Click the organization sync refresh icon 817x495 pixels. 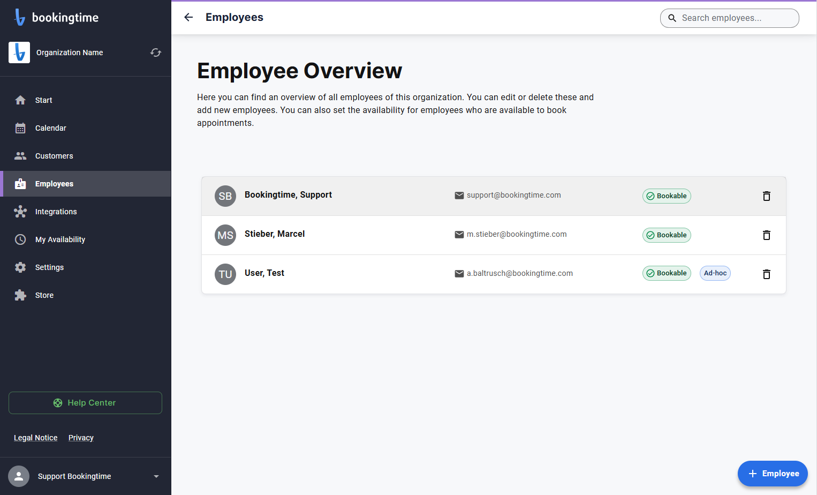pos(156,52)
